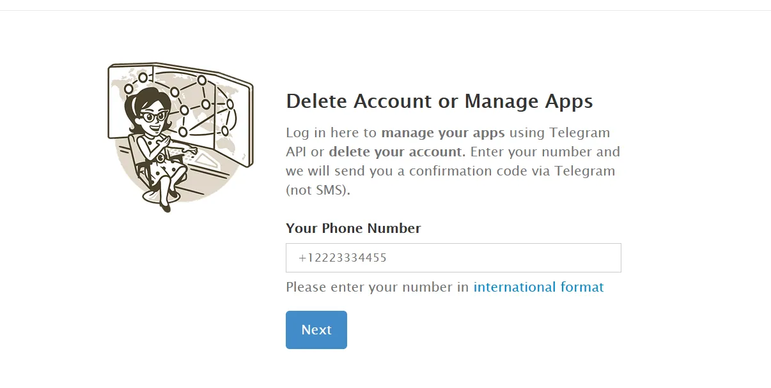Click the bold manage your apps text
The width and height of the screenshot is (771, 388).
[442, 133]
